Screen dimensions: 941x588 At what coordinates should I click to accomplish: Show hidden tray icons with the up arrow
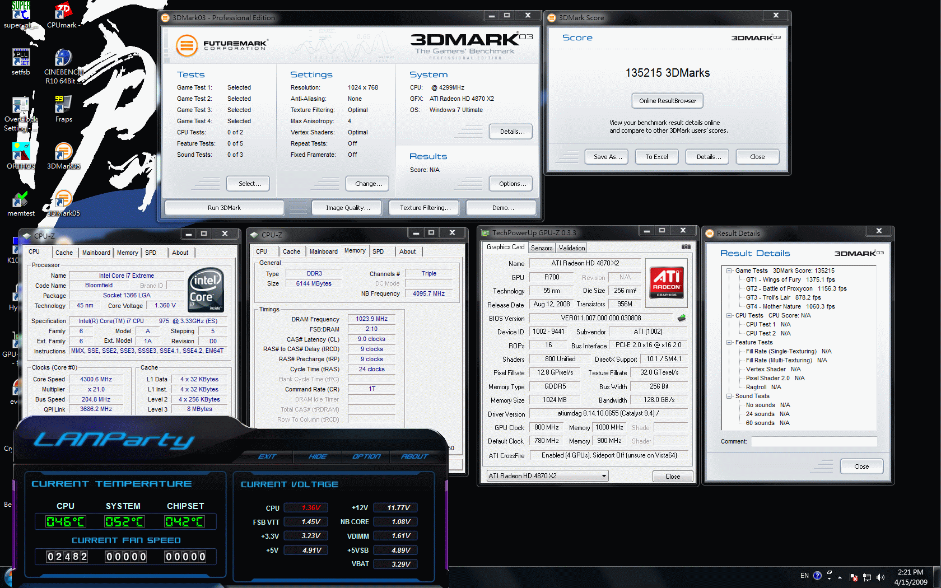pos(839,577)
